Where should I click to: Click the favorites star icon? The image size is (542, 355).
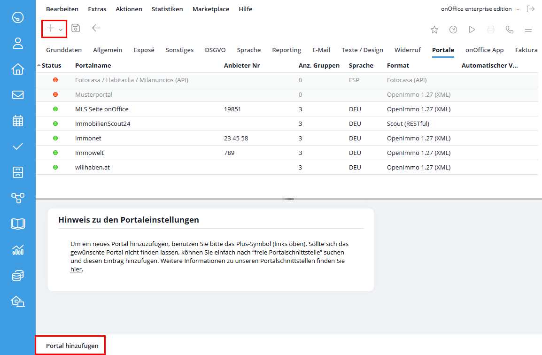point(434,30)
